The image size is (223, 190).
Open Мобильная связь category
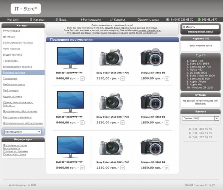(14, 85)
